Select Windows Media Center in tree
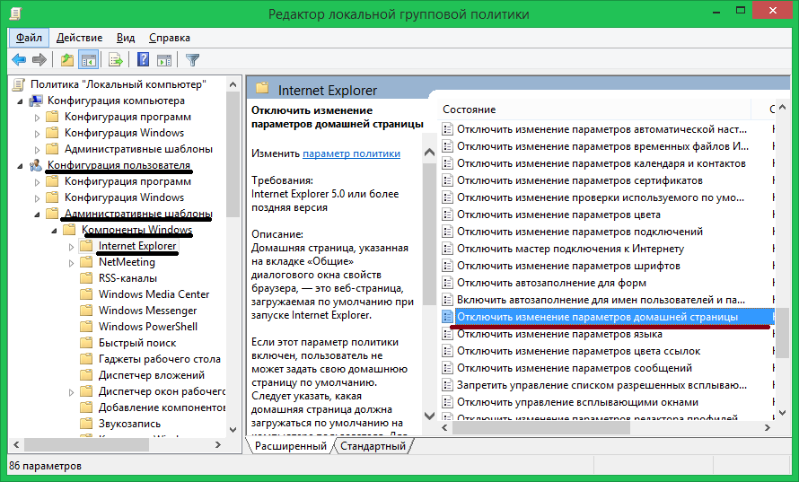This screenshot has height=482, width=799. coord(154,294)
